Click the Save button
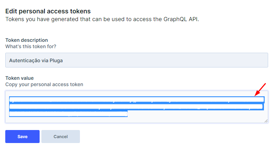This screenshot has height=149, width=272. tap(22, 136)
